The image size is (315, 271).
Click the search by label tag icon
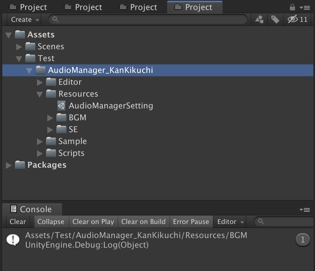tap(275, 20)
